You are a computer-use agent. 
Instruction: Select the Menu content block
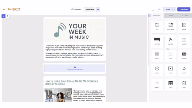click(157, 85)
